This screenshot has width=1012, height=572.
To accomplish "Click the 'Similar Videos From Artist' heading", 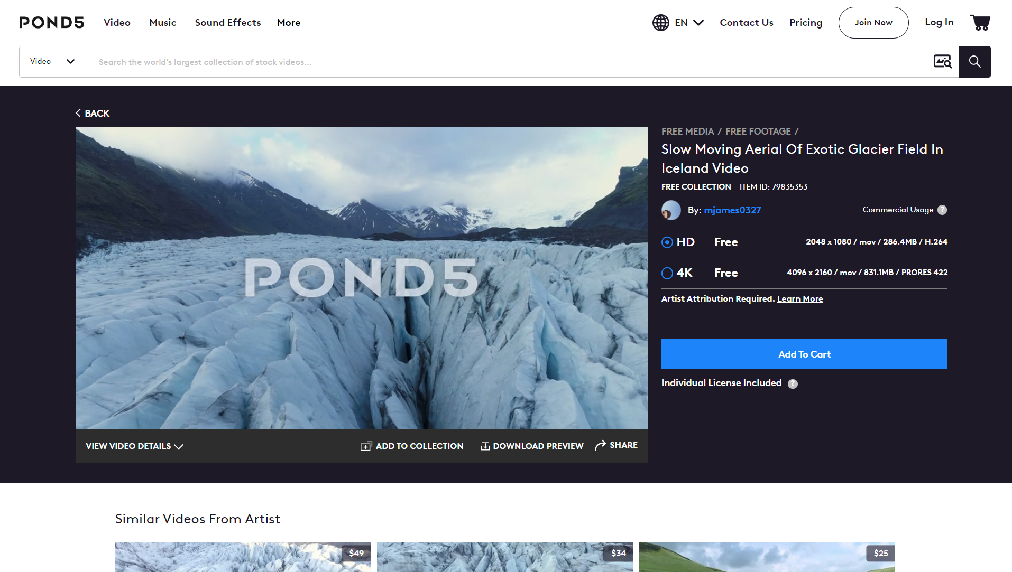I will point(198,519).
